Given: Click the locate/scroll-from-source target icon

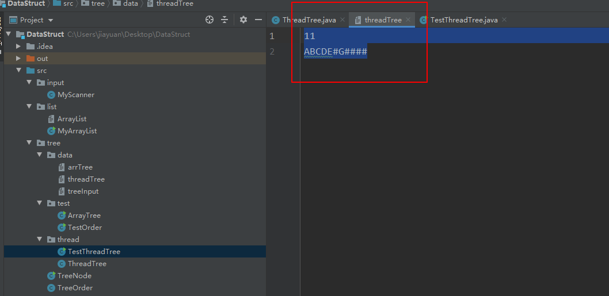Looking at the screenshot, I should tap(210, 20).
